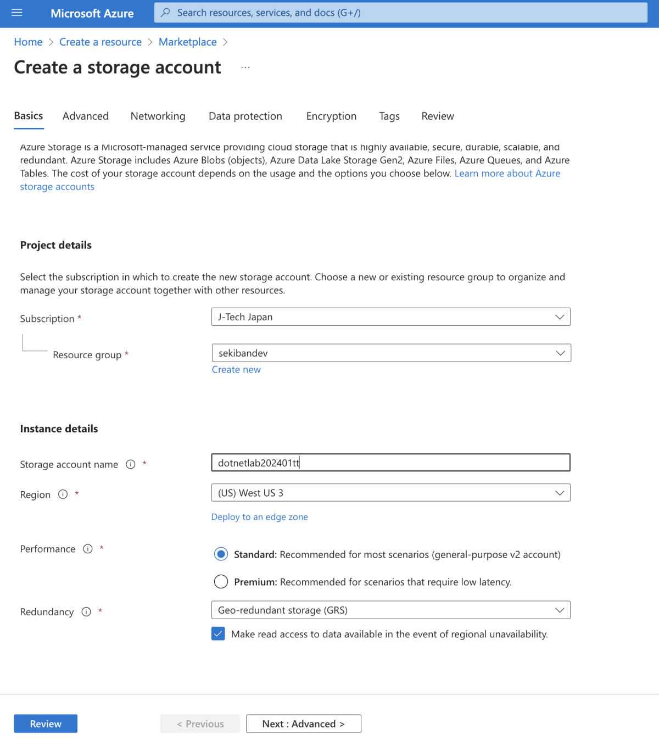This screenshot has width=659, height=745.
Task: Focus the search resources, services, docs box
Action: pyautogui.click(x=401, y=13)
